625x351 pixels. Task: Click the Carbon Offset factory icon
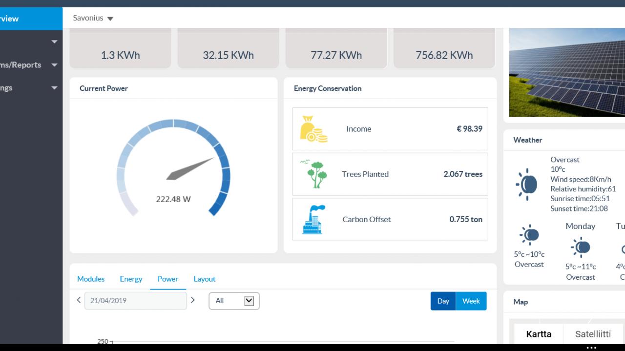(x=313, y=220)
